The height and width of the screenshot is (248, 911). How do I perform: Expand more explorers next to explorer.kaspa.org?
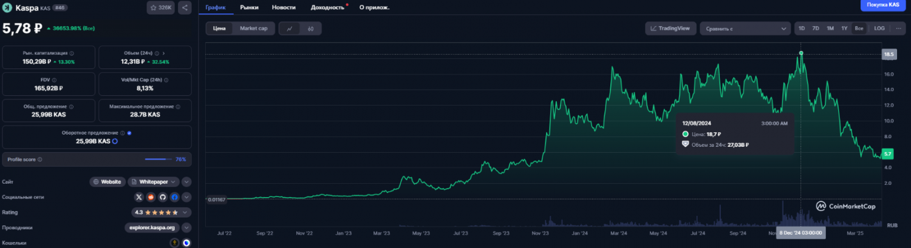(186, 227)
